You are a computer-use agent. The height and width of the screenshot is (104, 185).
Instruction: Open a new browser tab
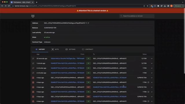[x=37, y=2]
